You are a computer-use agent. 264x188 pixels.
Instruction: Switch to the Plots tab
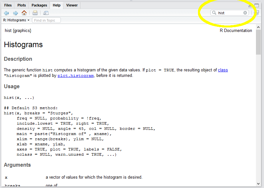click(22, 5)
